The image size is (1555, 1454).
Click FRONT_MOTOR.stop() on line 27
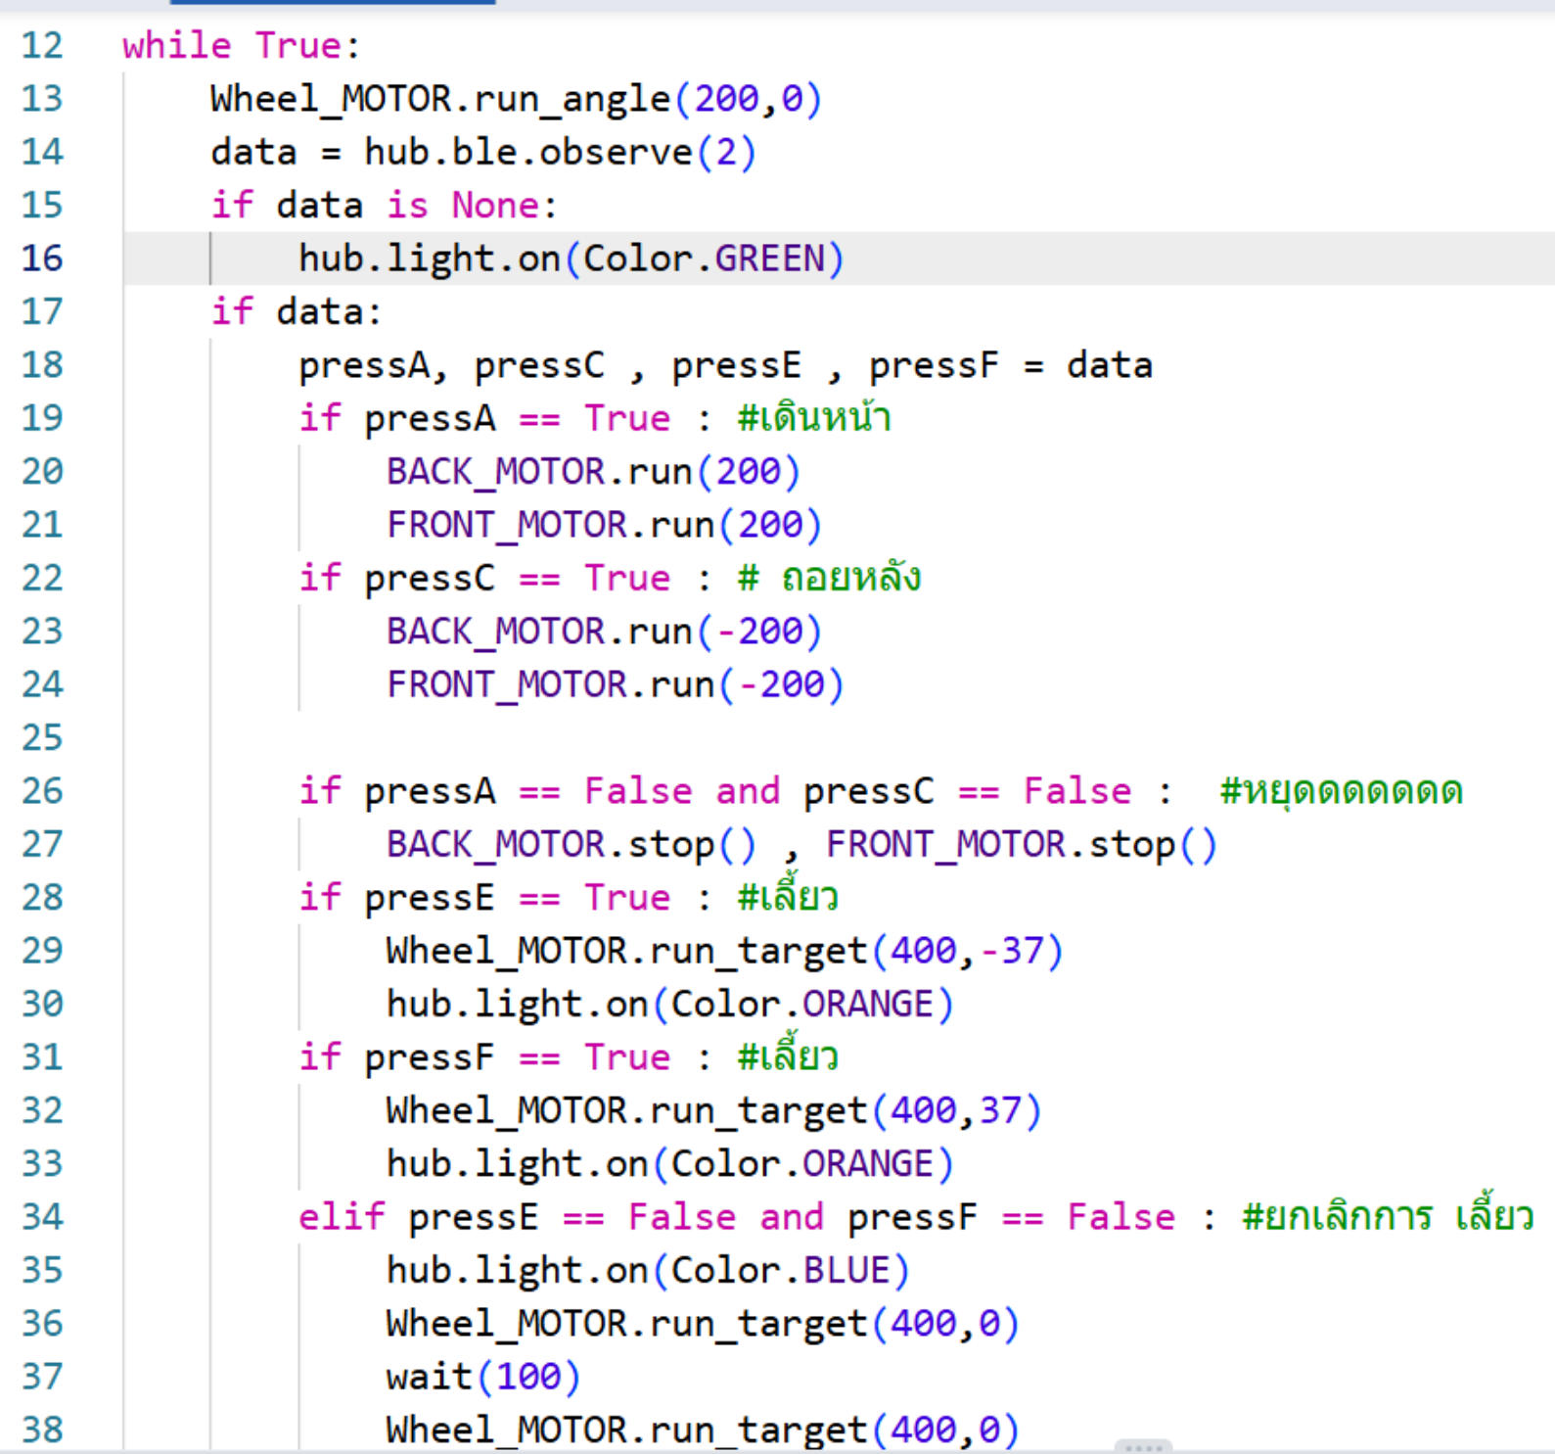[1021, 844]
